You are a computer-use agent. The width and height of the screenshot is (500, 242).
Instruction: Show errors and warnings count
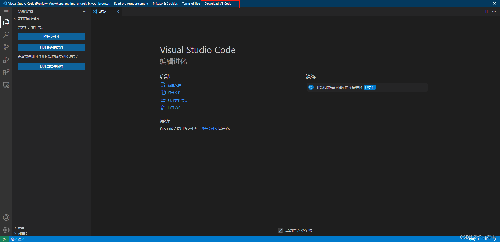point(18,239)
